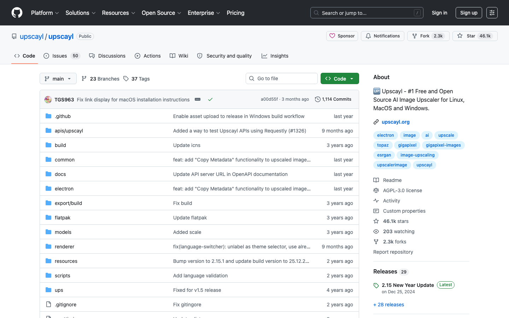Switch to the Discussions tab

107,56
